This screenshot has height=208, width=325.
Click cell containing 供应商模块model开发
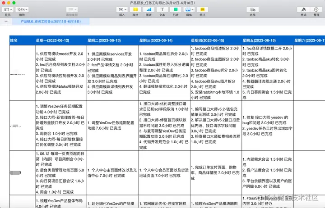coord(61,73)
